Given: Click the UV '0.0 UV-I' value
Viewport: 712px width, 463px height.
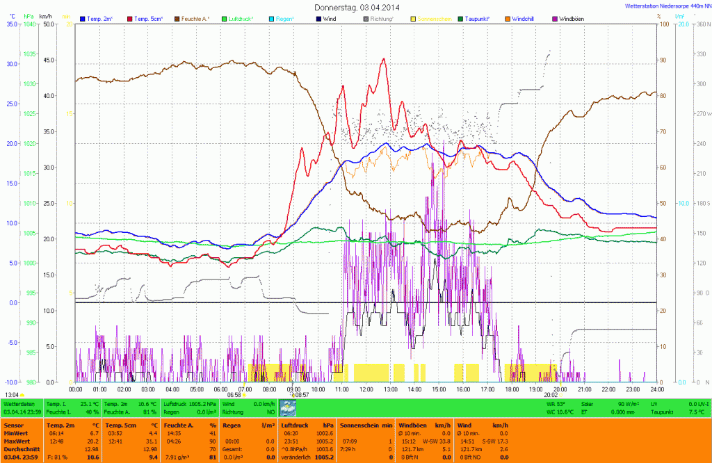Looking at the screenshot, I should pyautogui.click(x=699, y=404).
